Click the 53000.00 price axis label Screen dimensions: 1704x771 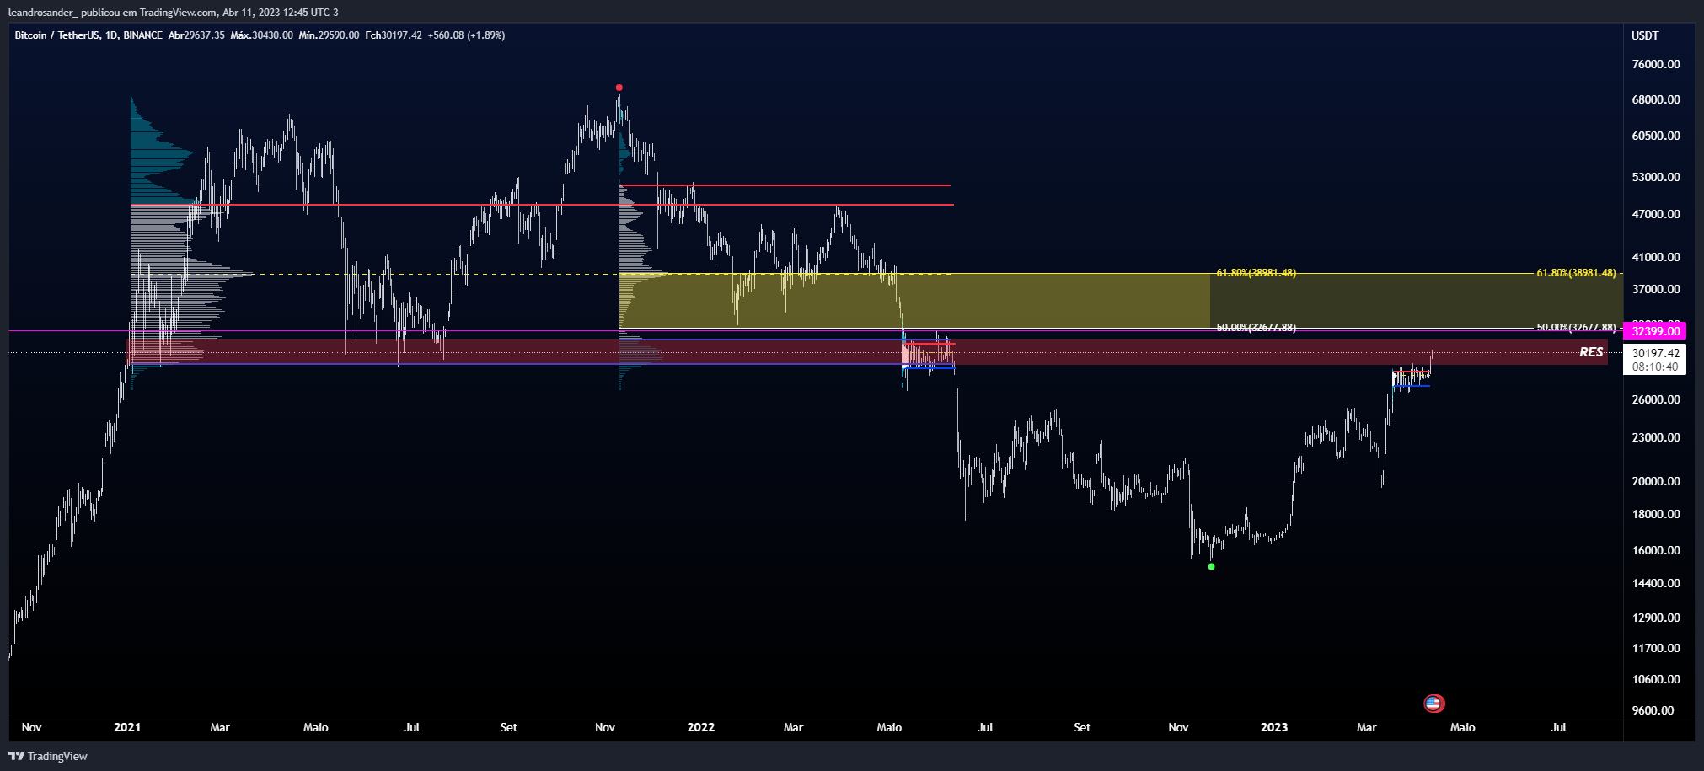1656,177
